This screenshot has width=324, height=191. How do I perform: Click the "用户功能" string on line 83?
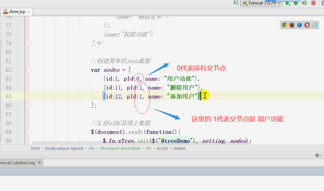[x=179, y=79]
